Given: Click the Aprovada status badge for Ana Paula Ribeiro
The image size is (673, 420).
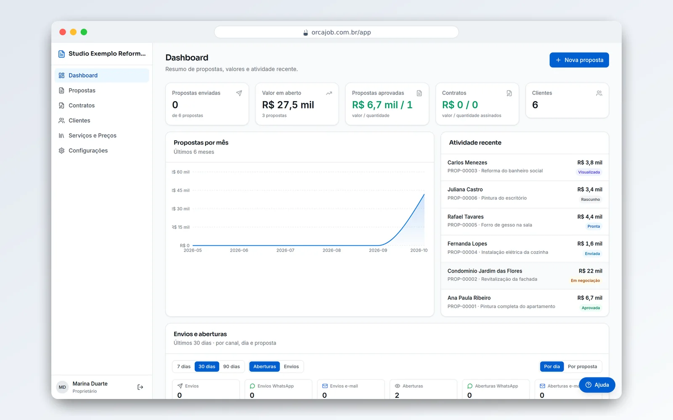Looking at the screenshot, I should point(591,308).
